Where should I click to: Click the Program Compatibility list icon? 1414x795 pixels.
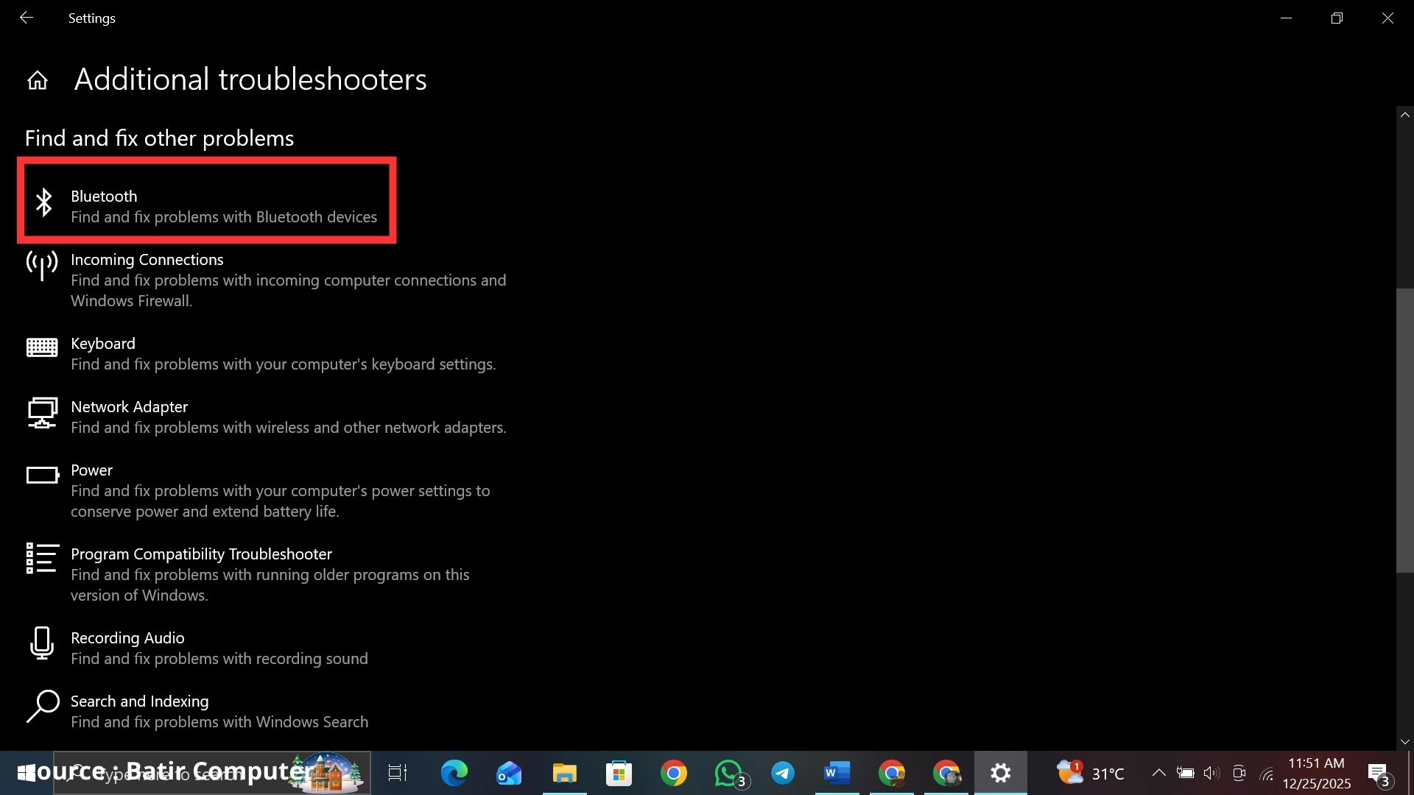pyautogui.click(x=42, y=558)
